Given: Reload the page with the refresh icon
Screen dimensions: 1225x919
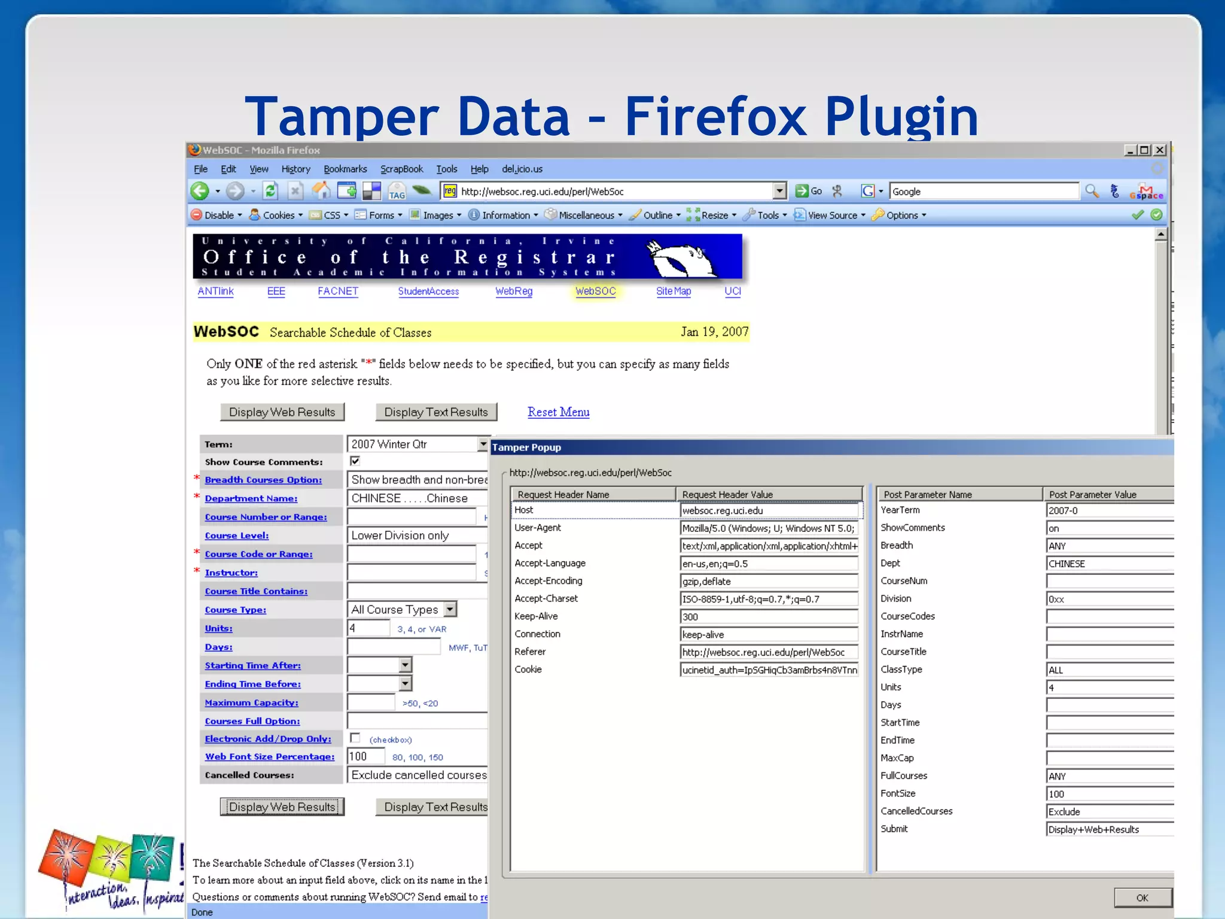Looking at the screenshot, I should [x=270, y=191].
